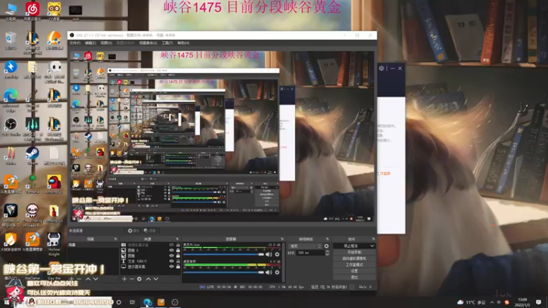Image resolution: width=548 pixels, height=308 pixels.
Task: Open YY voice desktop shortcut
Action: point(54,11)
